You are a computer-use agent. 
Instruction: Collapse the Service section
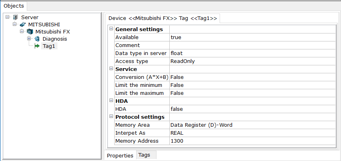tap(111, 69)
